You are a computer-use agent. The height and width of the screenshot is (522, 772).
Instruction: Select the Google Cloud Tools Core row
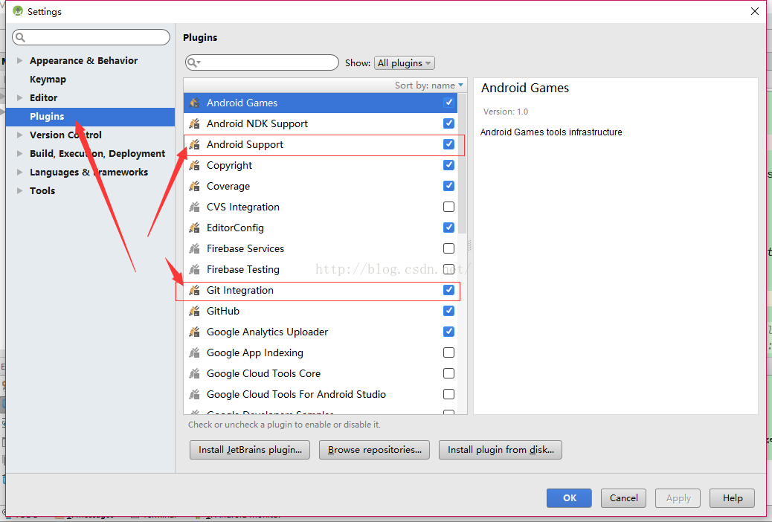pos(321,374)
